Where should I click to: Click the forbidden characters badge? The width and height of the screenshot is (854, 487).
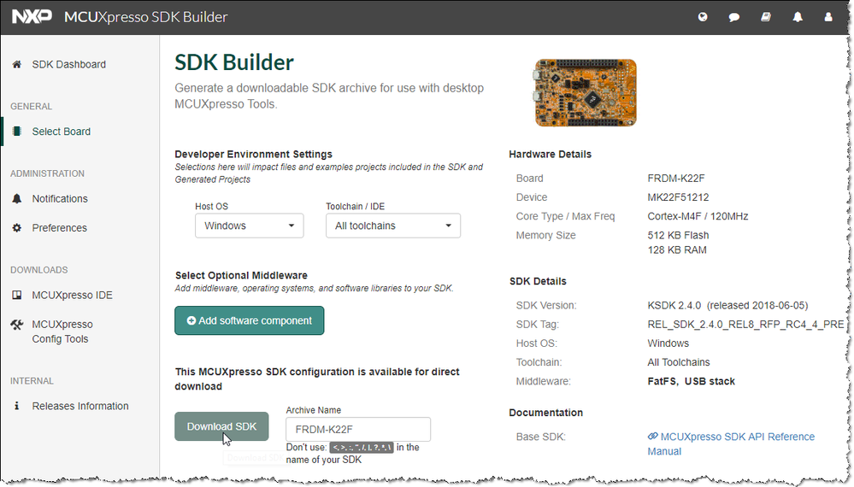tap(362, 448)
